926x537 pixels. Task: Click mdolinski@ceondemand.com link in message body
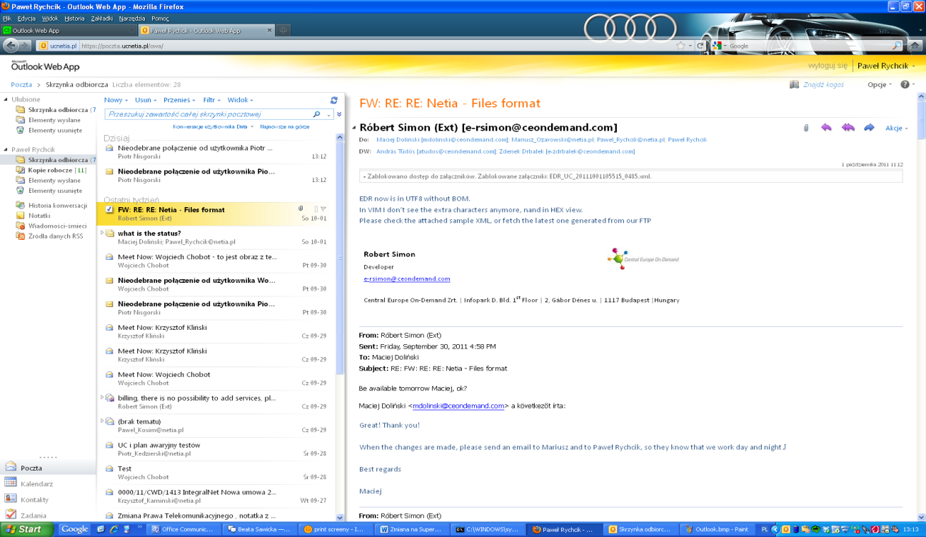[458, 406]
